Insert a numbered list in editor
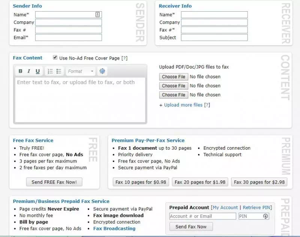The height and width of the screenshot is (237, 300). (50, 71)
